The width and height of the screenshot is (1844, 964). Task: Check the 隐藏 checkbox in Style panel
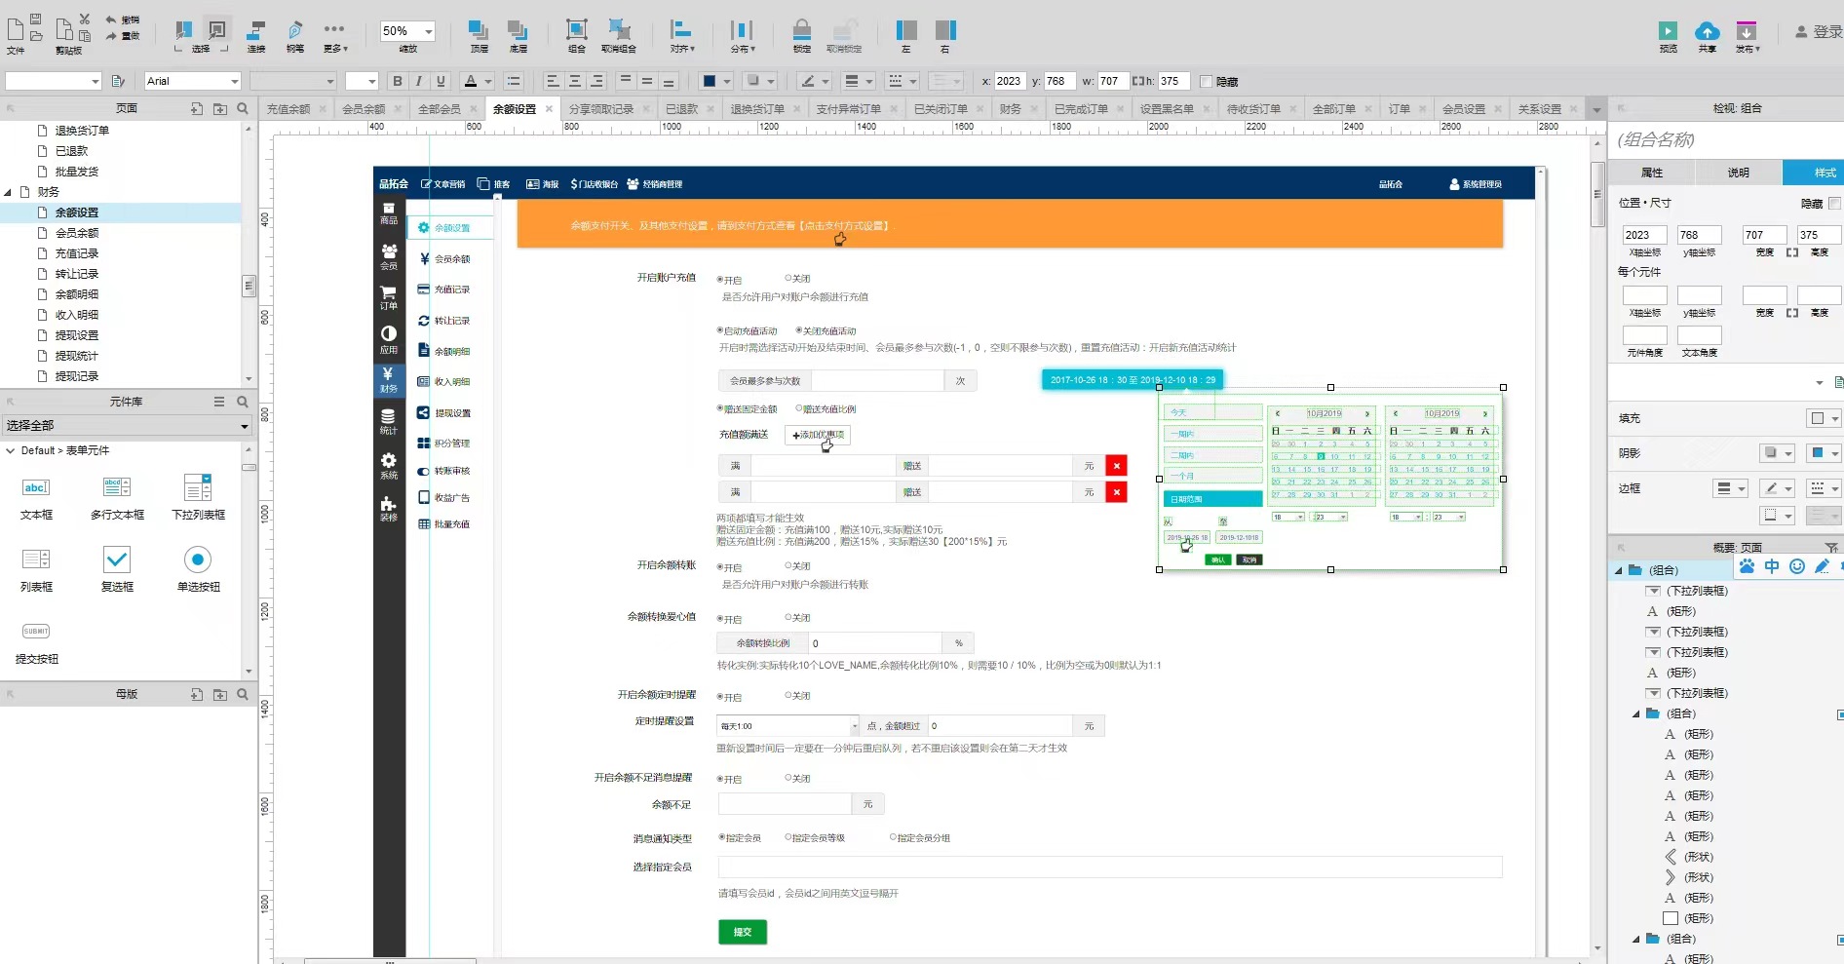coord(1834,203)
